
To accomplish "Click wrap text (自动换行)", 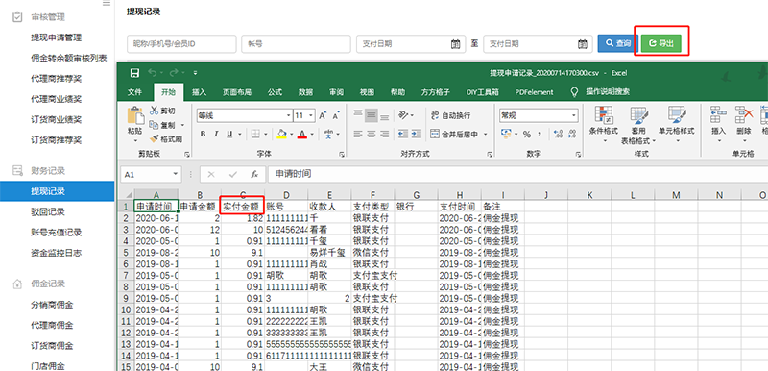I will (450, 115).
